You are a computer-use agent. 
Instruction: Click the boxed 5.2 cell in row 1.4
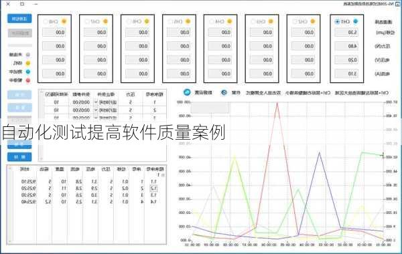(48, 202)
